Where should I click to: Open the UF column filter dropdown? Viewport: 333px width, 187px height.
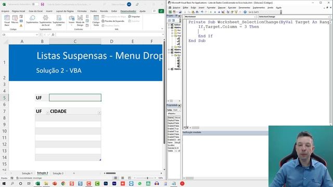[x=47, y=113]
